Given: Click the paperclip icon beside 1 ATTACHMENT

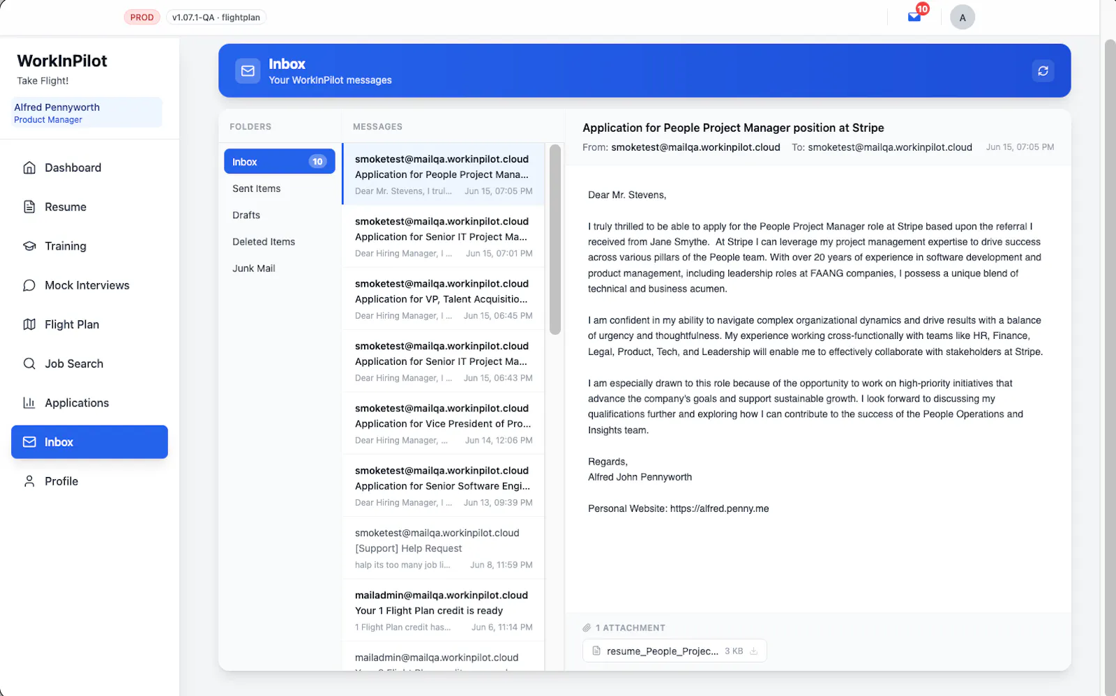Looking at the screenshot, I should [587, 628].
